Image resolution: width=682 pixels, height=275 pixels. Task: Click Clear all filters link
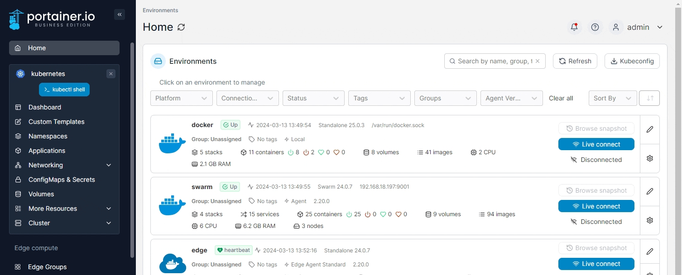561,98
